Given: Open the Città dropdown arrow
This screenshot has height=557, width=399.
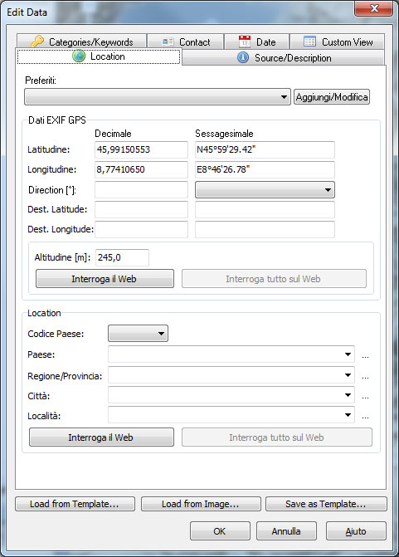Looking at the screenshot, I should coord(348,395).
